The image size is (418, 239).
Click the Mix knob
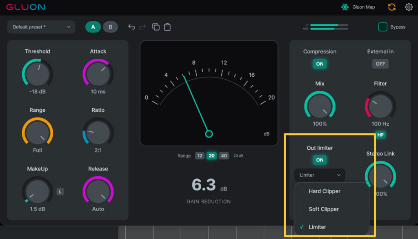click(320, 106)
